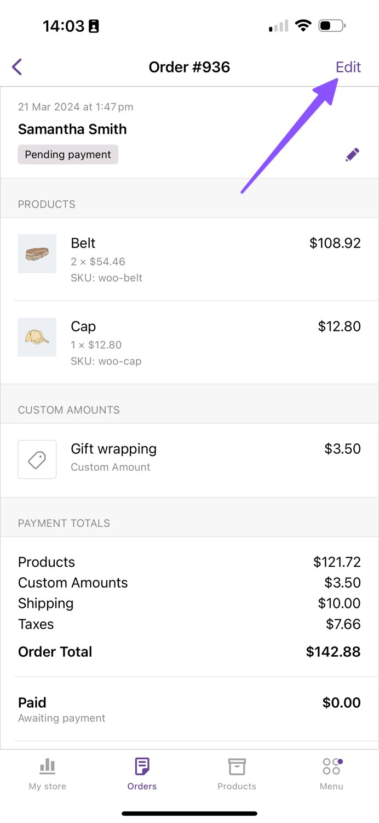
Task: Tap the pencil edit status icon
Action: (x=352, y=155)
